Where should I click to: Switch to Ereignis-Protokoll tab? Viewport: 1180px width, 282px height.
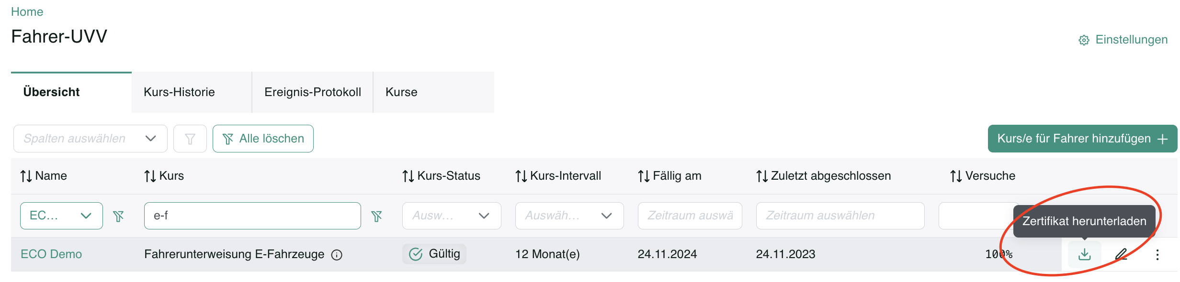[x=312, y=92]
